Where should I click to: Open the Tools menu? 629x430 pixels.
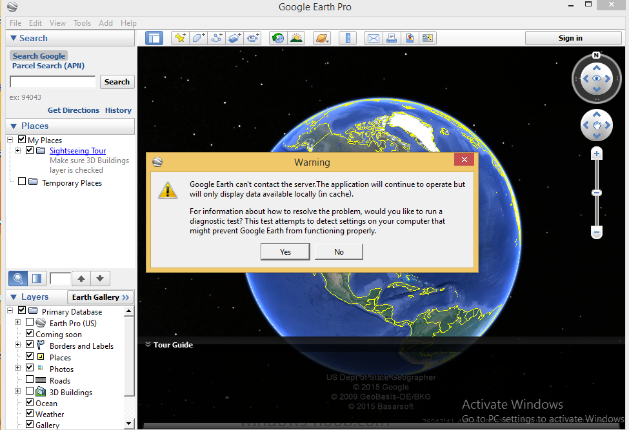pos(82,23)
